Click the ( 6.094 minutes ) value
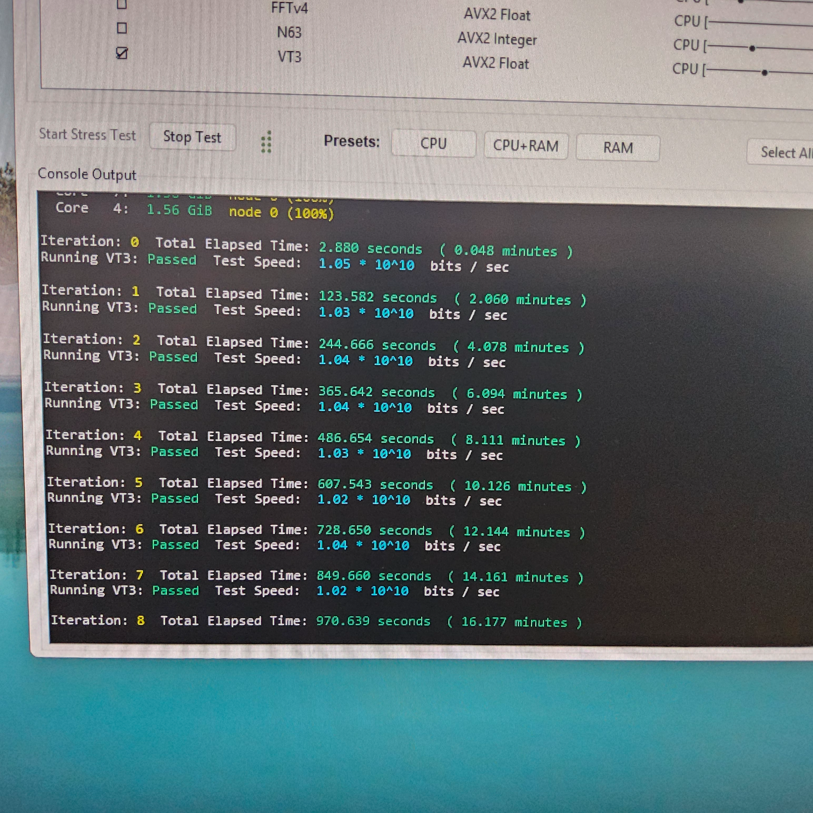The height and width of the screenshot is (813, 813). (517, 394)
